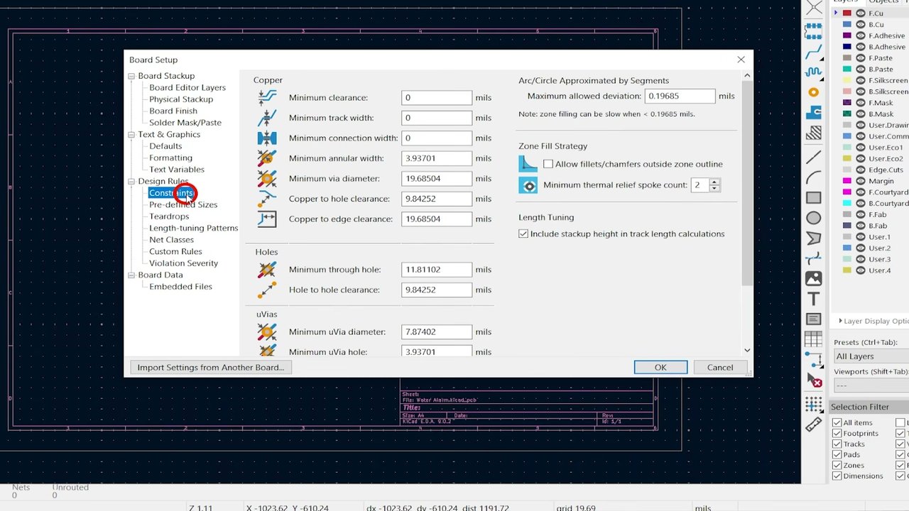Select the hatched Rule Area tool
Screen dimensions: 909x511
tap(814, 133)
